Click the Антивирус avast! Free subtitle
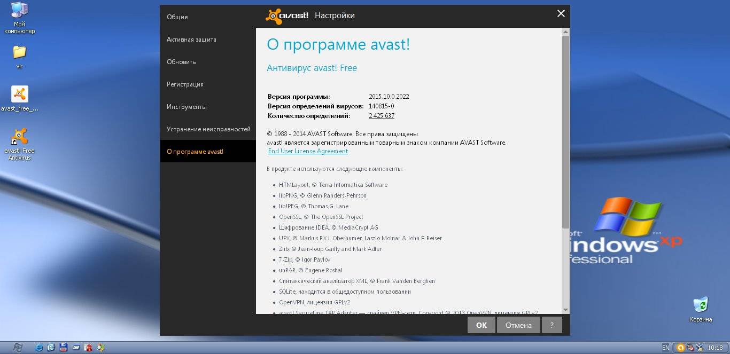Screen dimensions: 730x354 (312, 68)
